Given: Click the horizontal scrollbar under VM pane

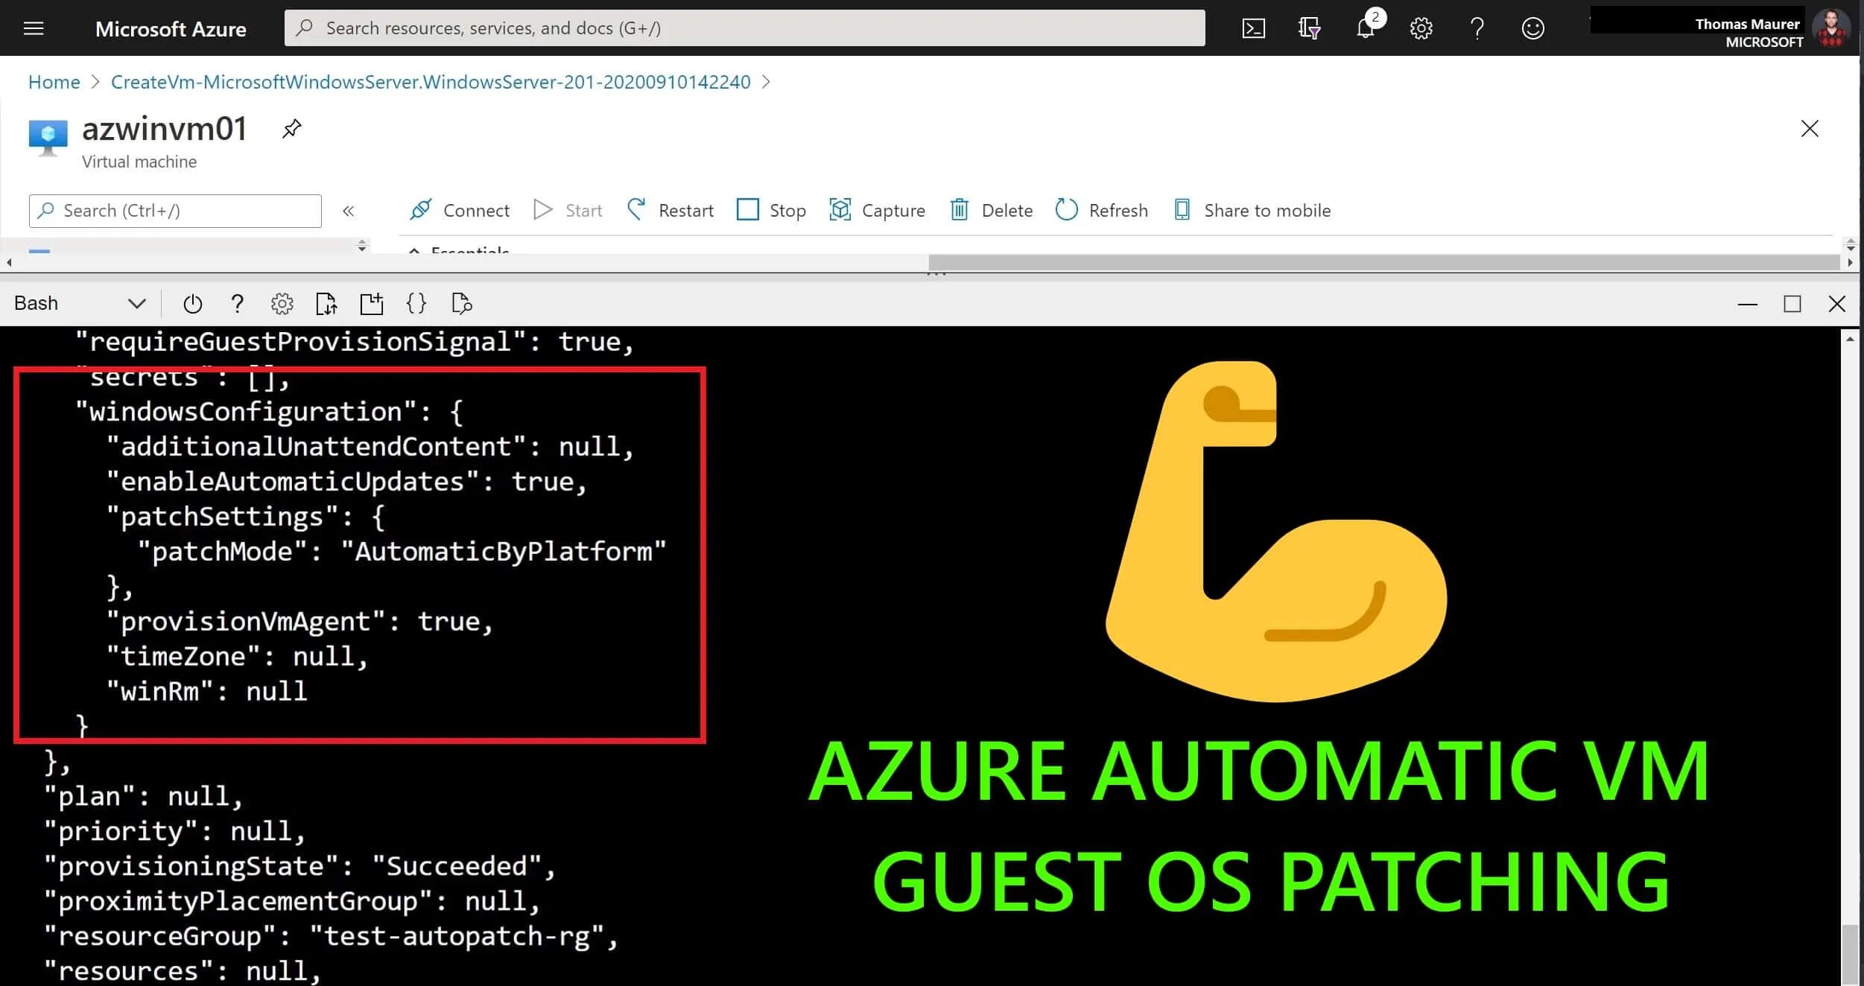Looking at the screenshot, I should 1383,262.
